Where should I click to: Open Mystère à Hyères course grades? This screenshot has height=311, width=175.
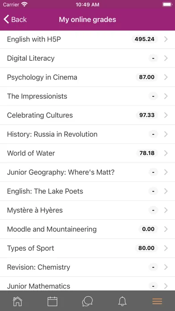[x=87, y=210]
